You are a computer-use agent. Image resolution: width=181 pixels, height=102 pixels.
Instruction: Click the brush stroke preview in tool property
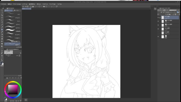[x=9, y=52]
